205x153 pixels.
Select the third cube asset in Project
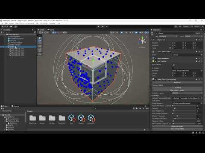[x=91, y=118]
